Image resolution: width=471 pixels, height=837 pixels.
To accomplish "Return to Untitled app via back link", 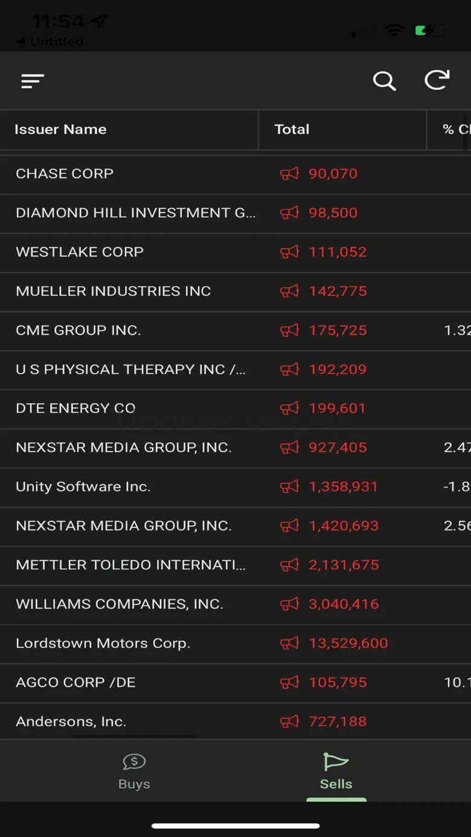I will pyautogui.click(x=50, y=42).
